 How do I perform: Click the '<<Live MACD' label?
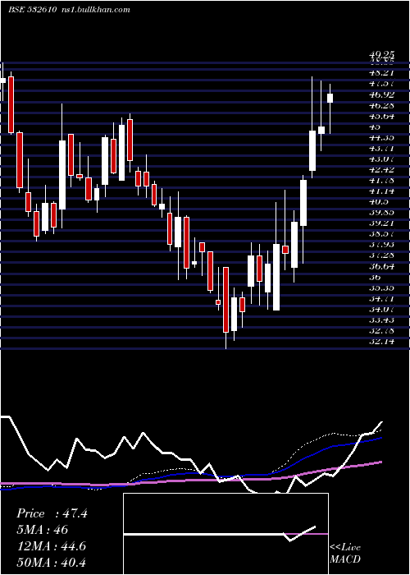tap(345, 553)
